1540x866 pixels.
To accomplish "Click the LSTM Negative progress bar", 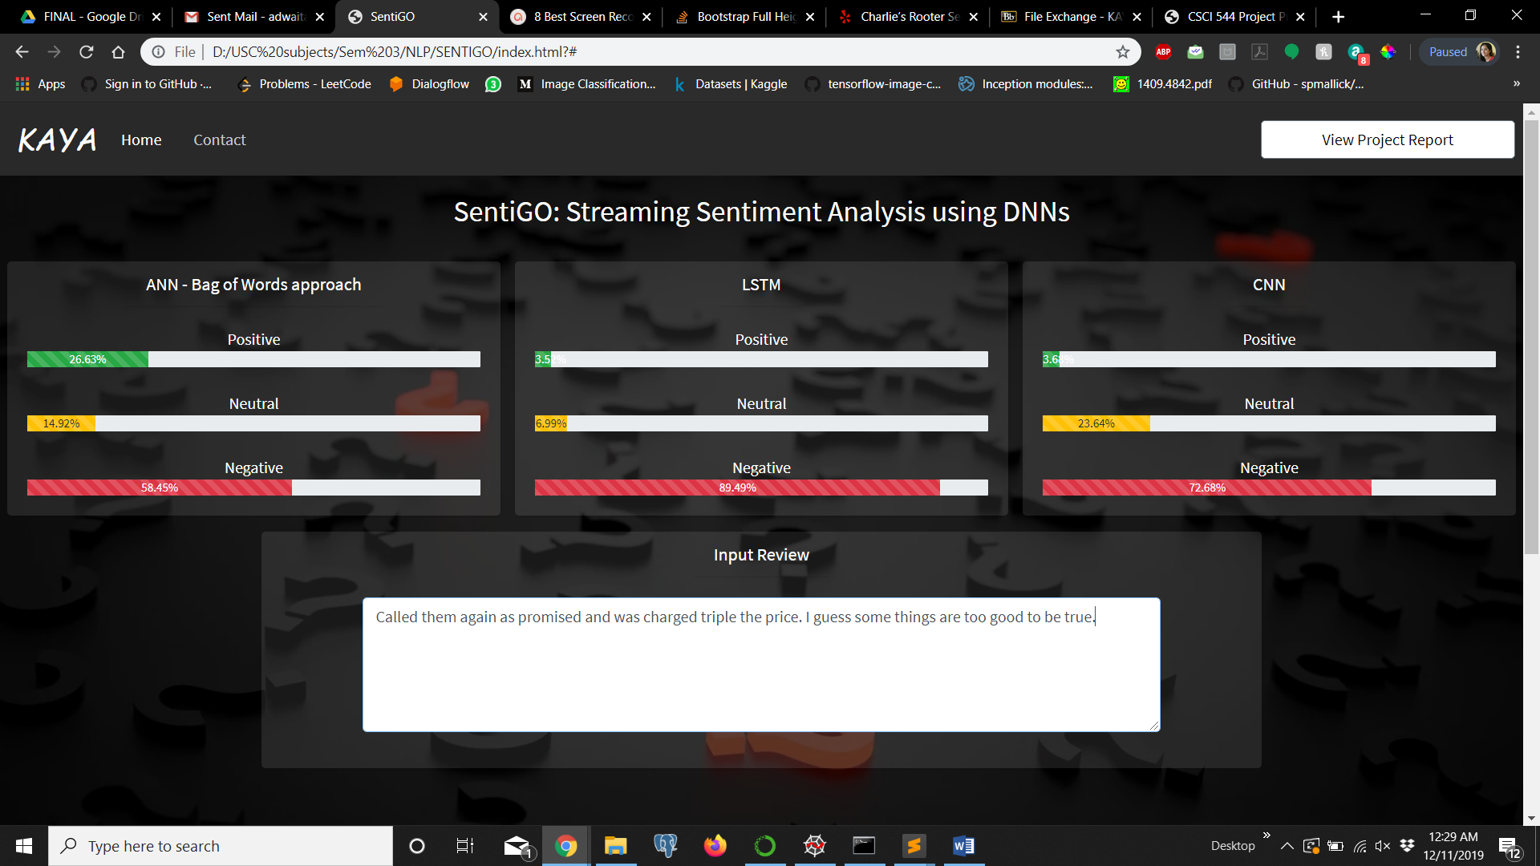I will pyautogui.click(x=760, y=488).
